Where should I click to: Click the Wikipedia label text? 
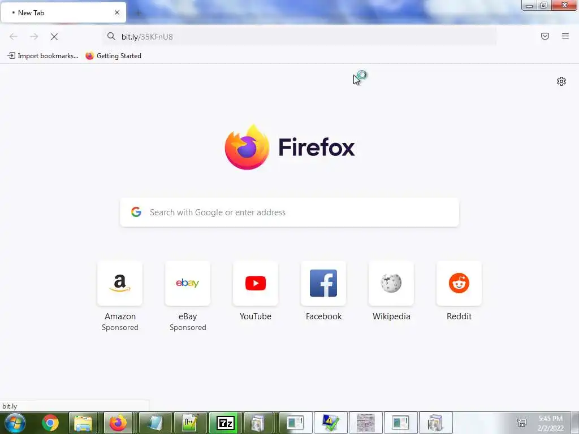point(391,316)
